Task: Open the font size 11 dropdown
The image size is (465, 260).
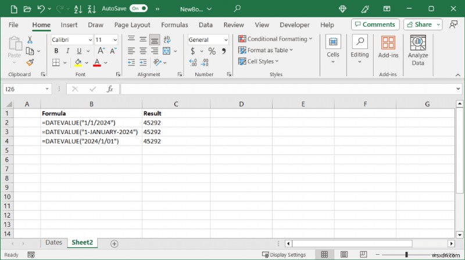Action: (115, 39)
